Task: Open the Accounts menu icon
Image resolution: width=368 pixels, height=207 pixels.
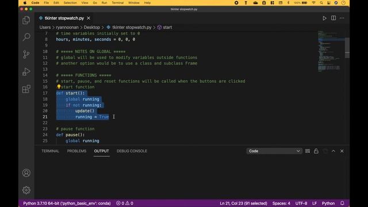Action: pyautogui.click(x=26, y=173)
